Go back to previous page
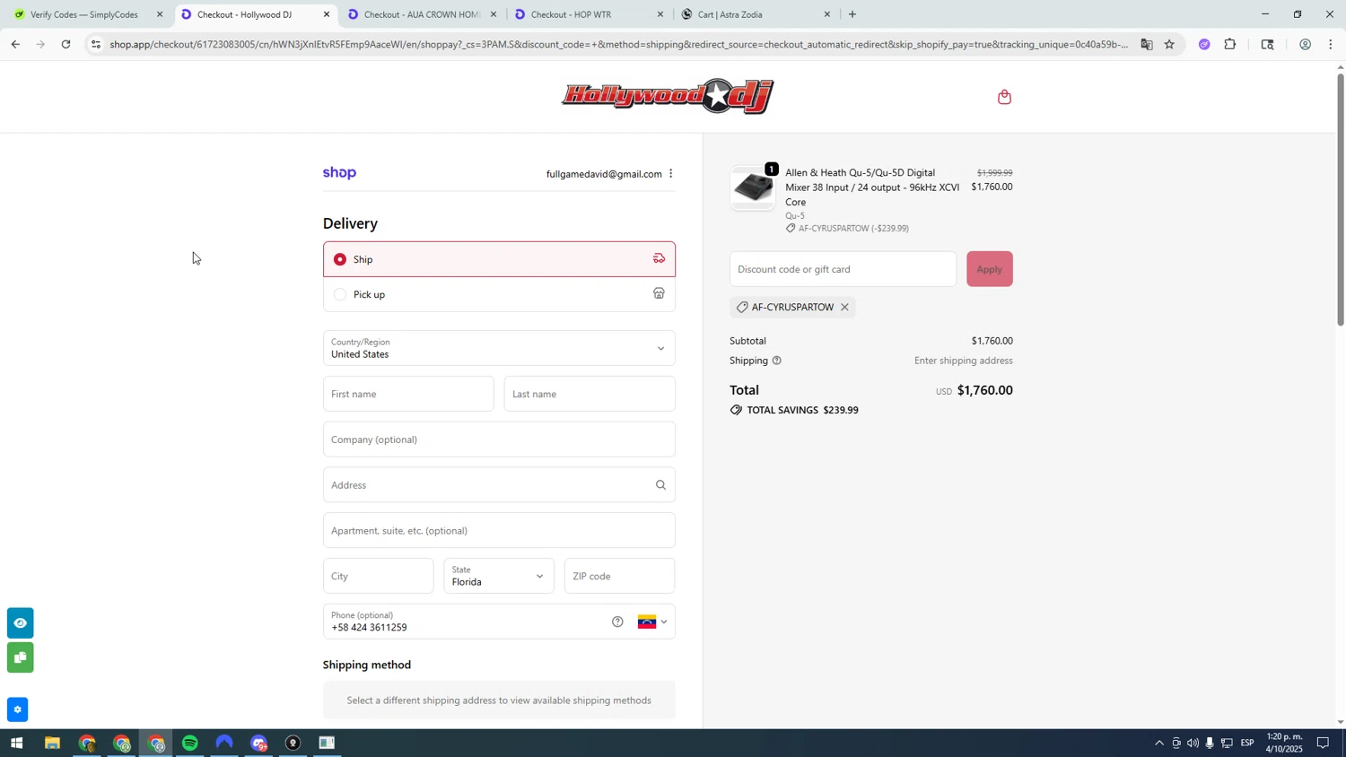1346x757 pixels. [x=14, y=44]
